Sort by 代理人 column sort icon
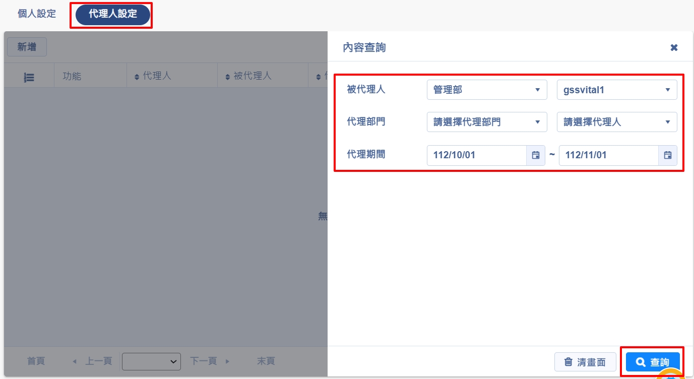Viewport: 694px width, 379px height. point(137,77)
